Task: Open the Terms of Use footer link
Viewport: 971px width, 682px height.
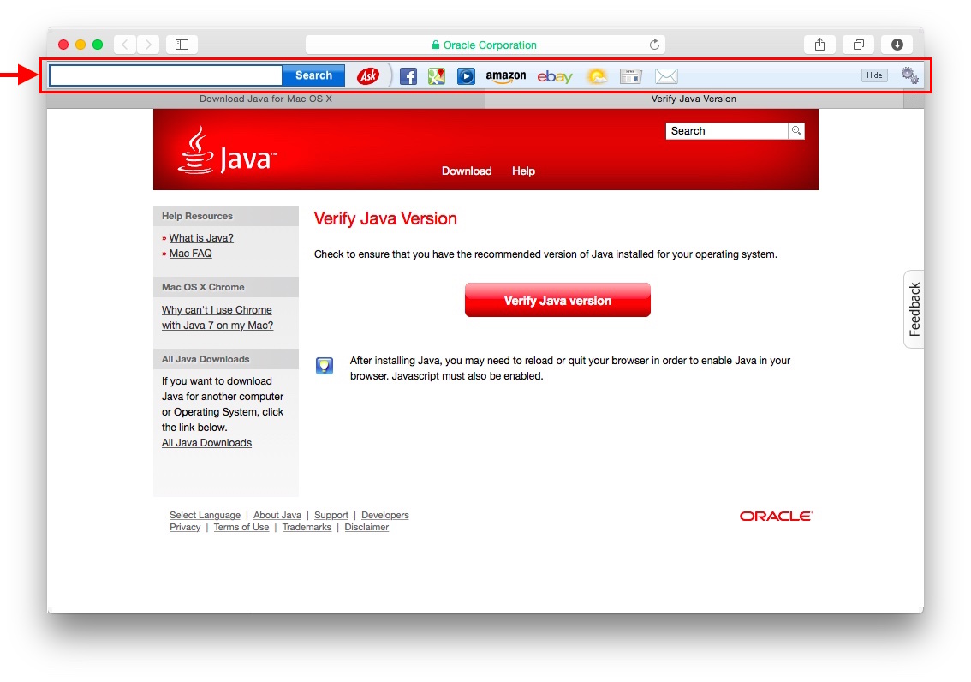Action: coord(241,527)
